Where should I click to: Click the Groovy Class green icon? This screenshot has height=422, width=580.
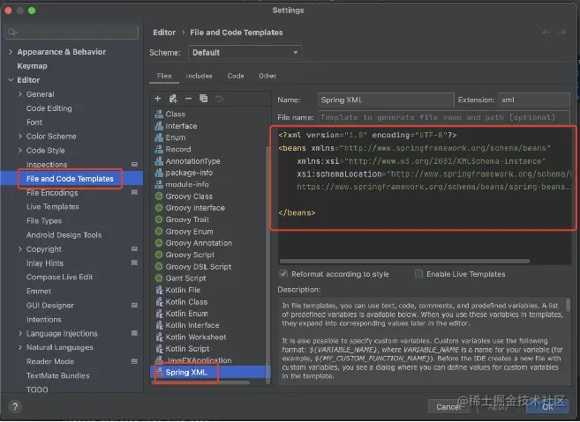[x=159, y=196]
